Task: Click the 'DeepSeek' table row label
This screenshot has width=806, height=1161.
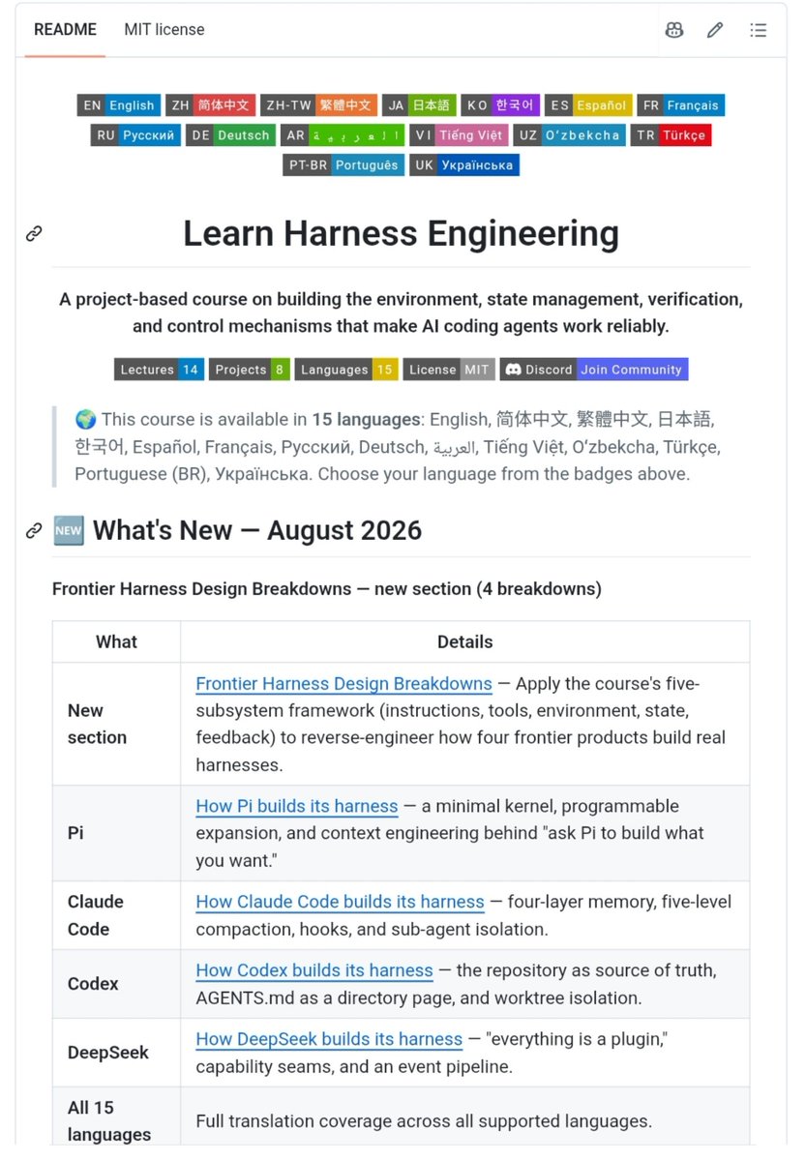Action: pyautogui.click(x=108, y=1053)
